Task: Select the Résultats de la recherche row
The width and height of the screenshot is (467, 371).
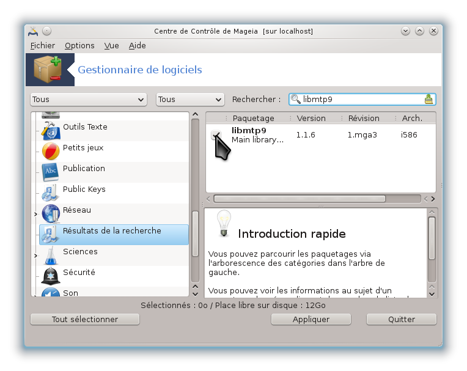Action: coord(114,235)
